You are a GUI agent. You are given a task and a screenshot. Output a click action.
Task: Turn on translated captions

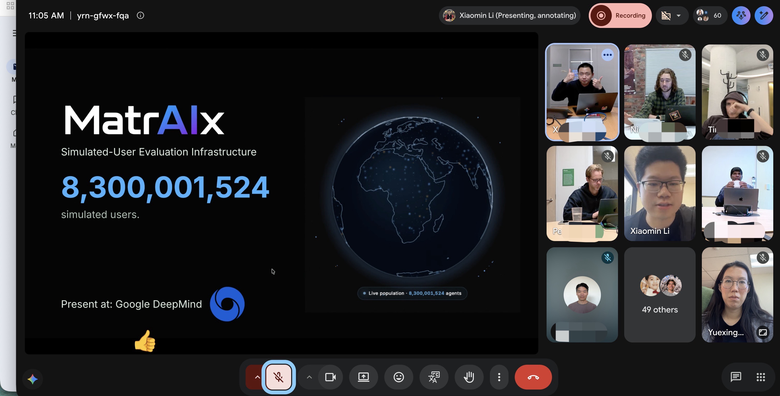click(x=433, y=377)
